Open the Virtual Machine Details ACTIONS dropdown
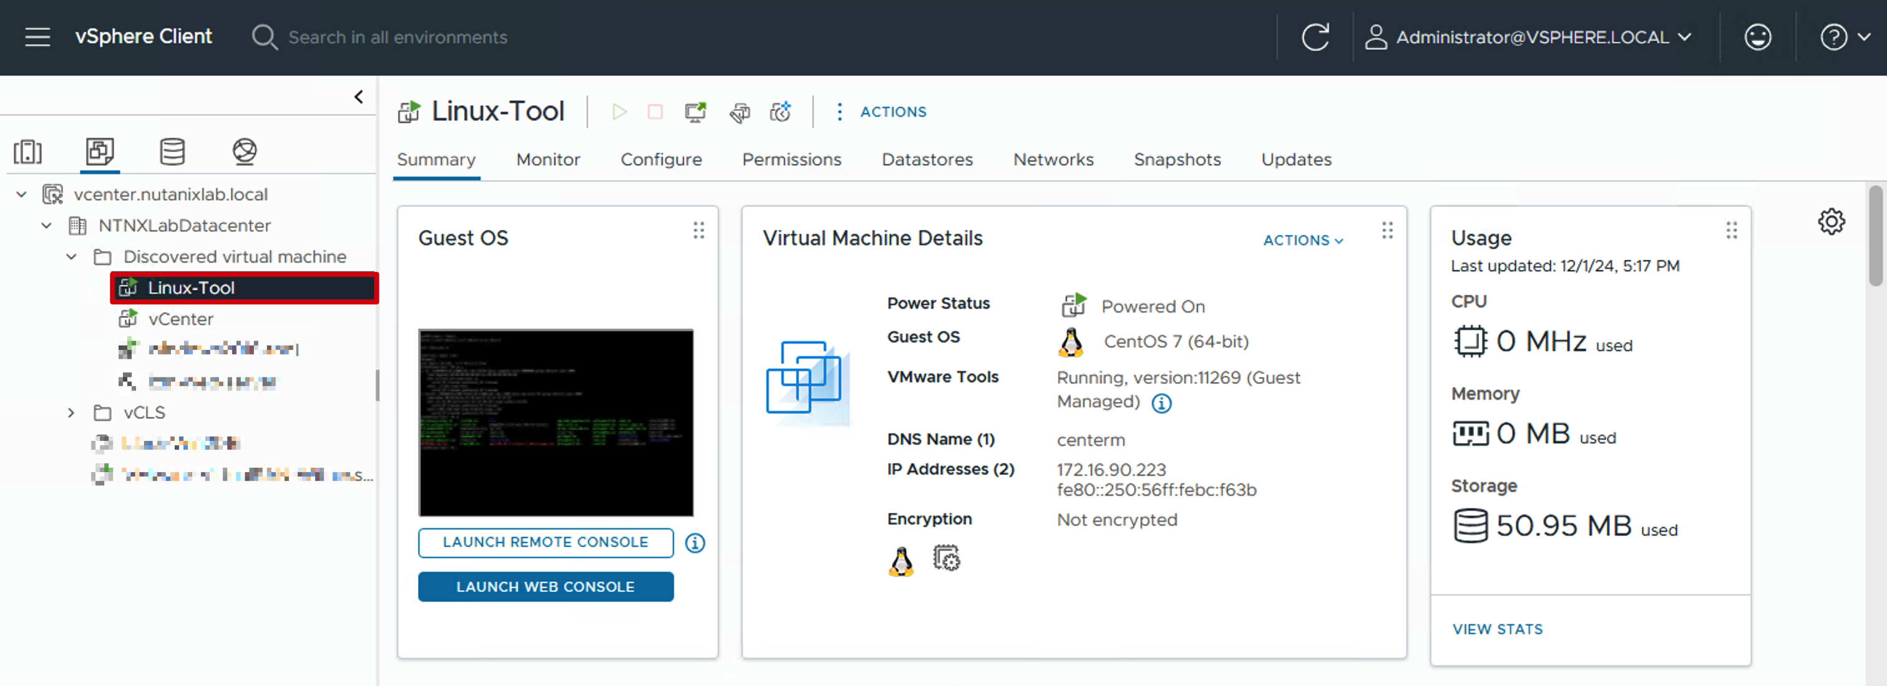 (x=1303, y=240)
